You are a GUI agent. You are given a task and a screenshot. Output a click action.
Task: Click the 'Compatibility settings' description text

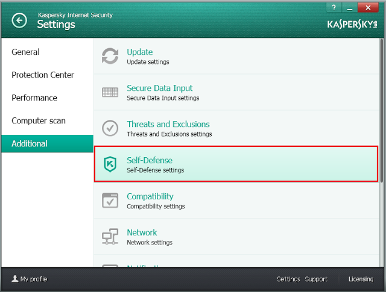pyautogui.click(x=156, y=207)
